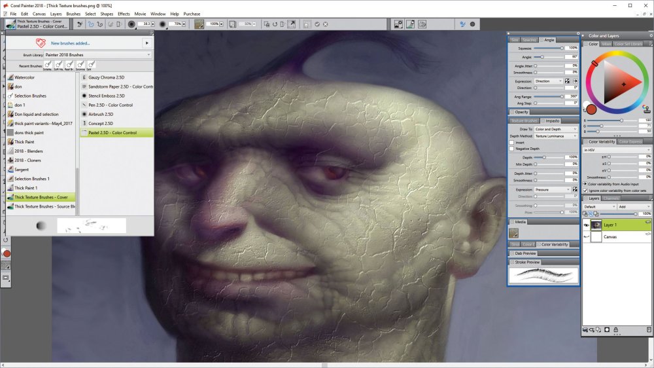Open the Draw To dropdown
The image size is (654, 368).
[555, 129]
